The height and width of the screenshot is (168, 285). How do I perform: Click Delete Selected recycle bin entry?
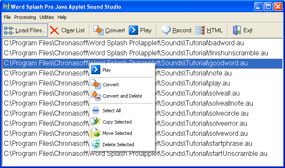(x=96, y=145)
